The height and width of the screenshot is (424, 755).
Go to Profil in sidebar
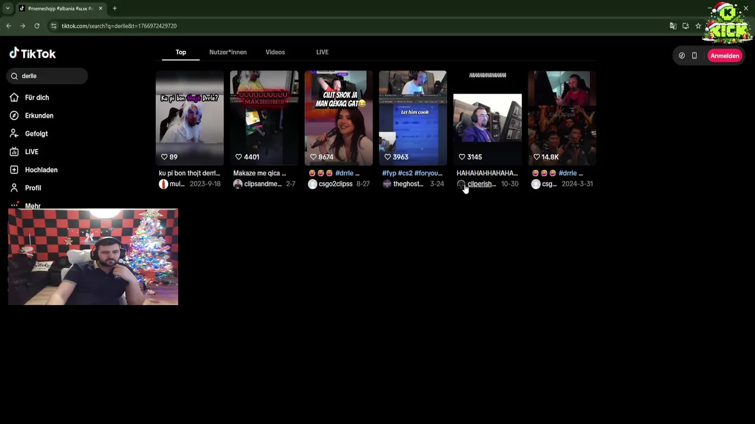(x=32, y=188)
